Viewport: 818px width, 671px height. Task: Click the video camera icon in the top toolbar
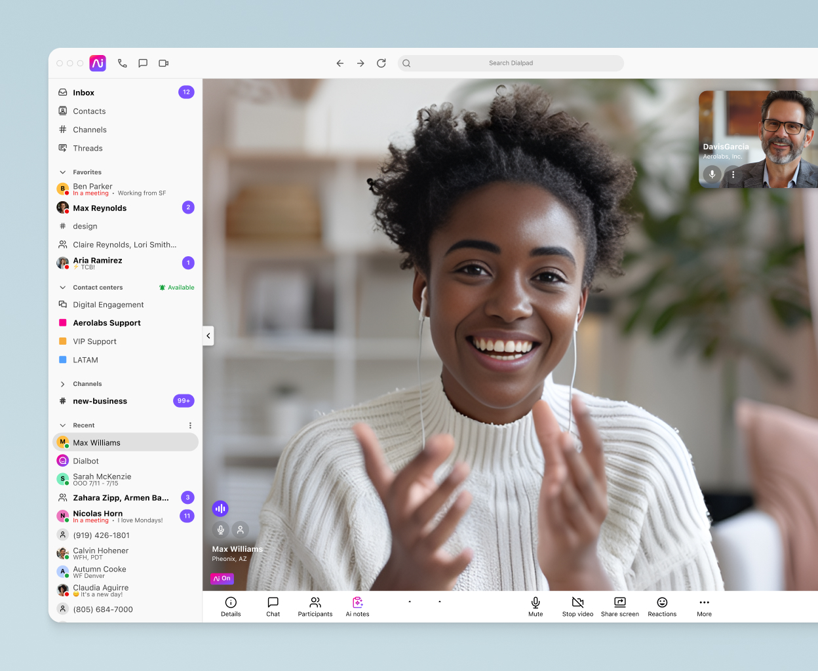(163, 63)
